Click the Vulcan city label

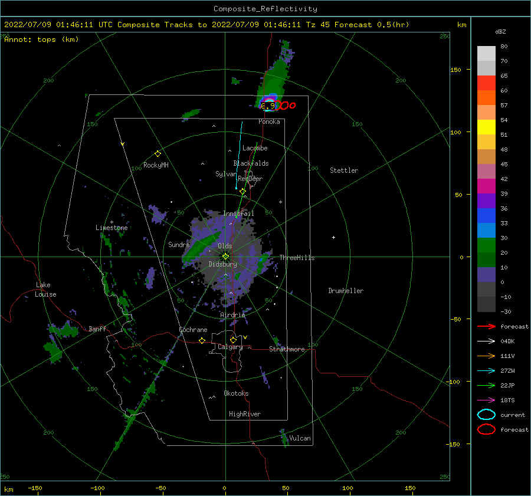pos(300,438)
